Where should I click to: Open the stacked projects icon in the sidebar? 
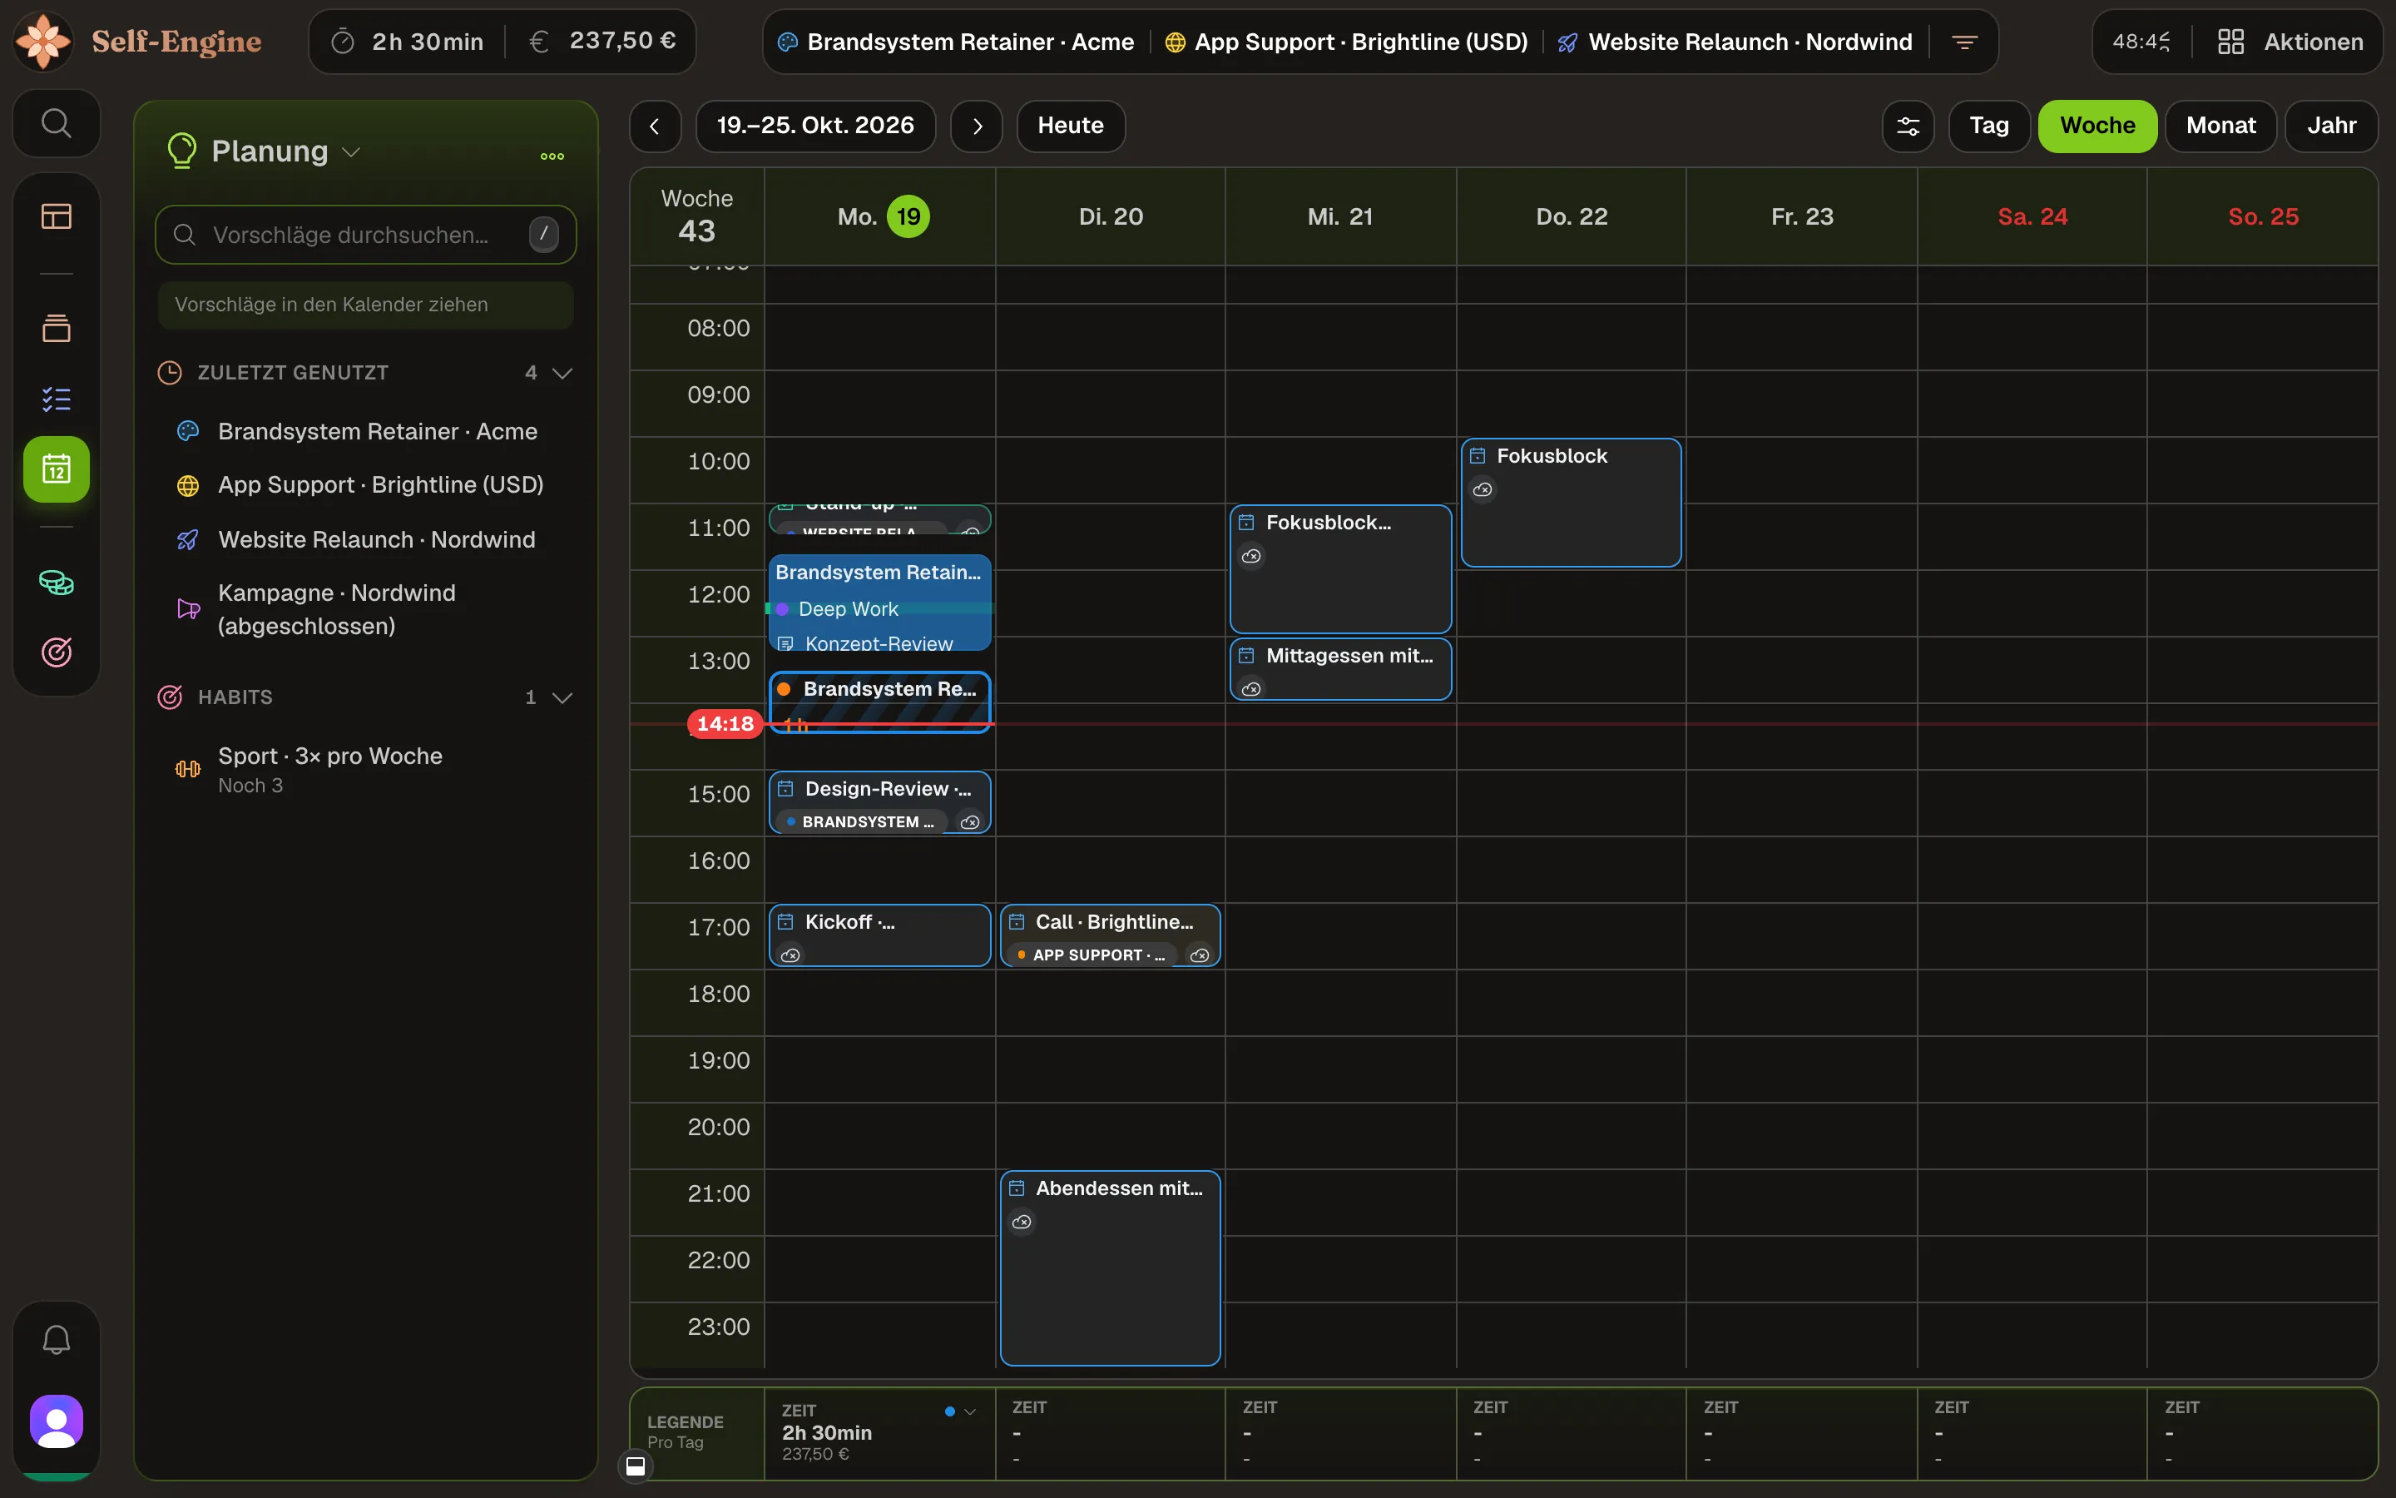(x=56, y=328)
